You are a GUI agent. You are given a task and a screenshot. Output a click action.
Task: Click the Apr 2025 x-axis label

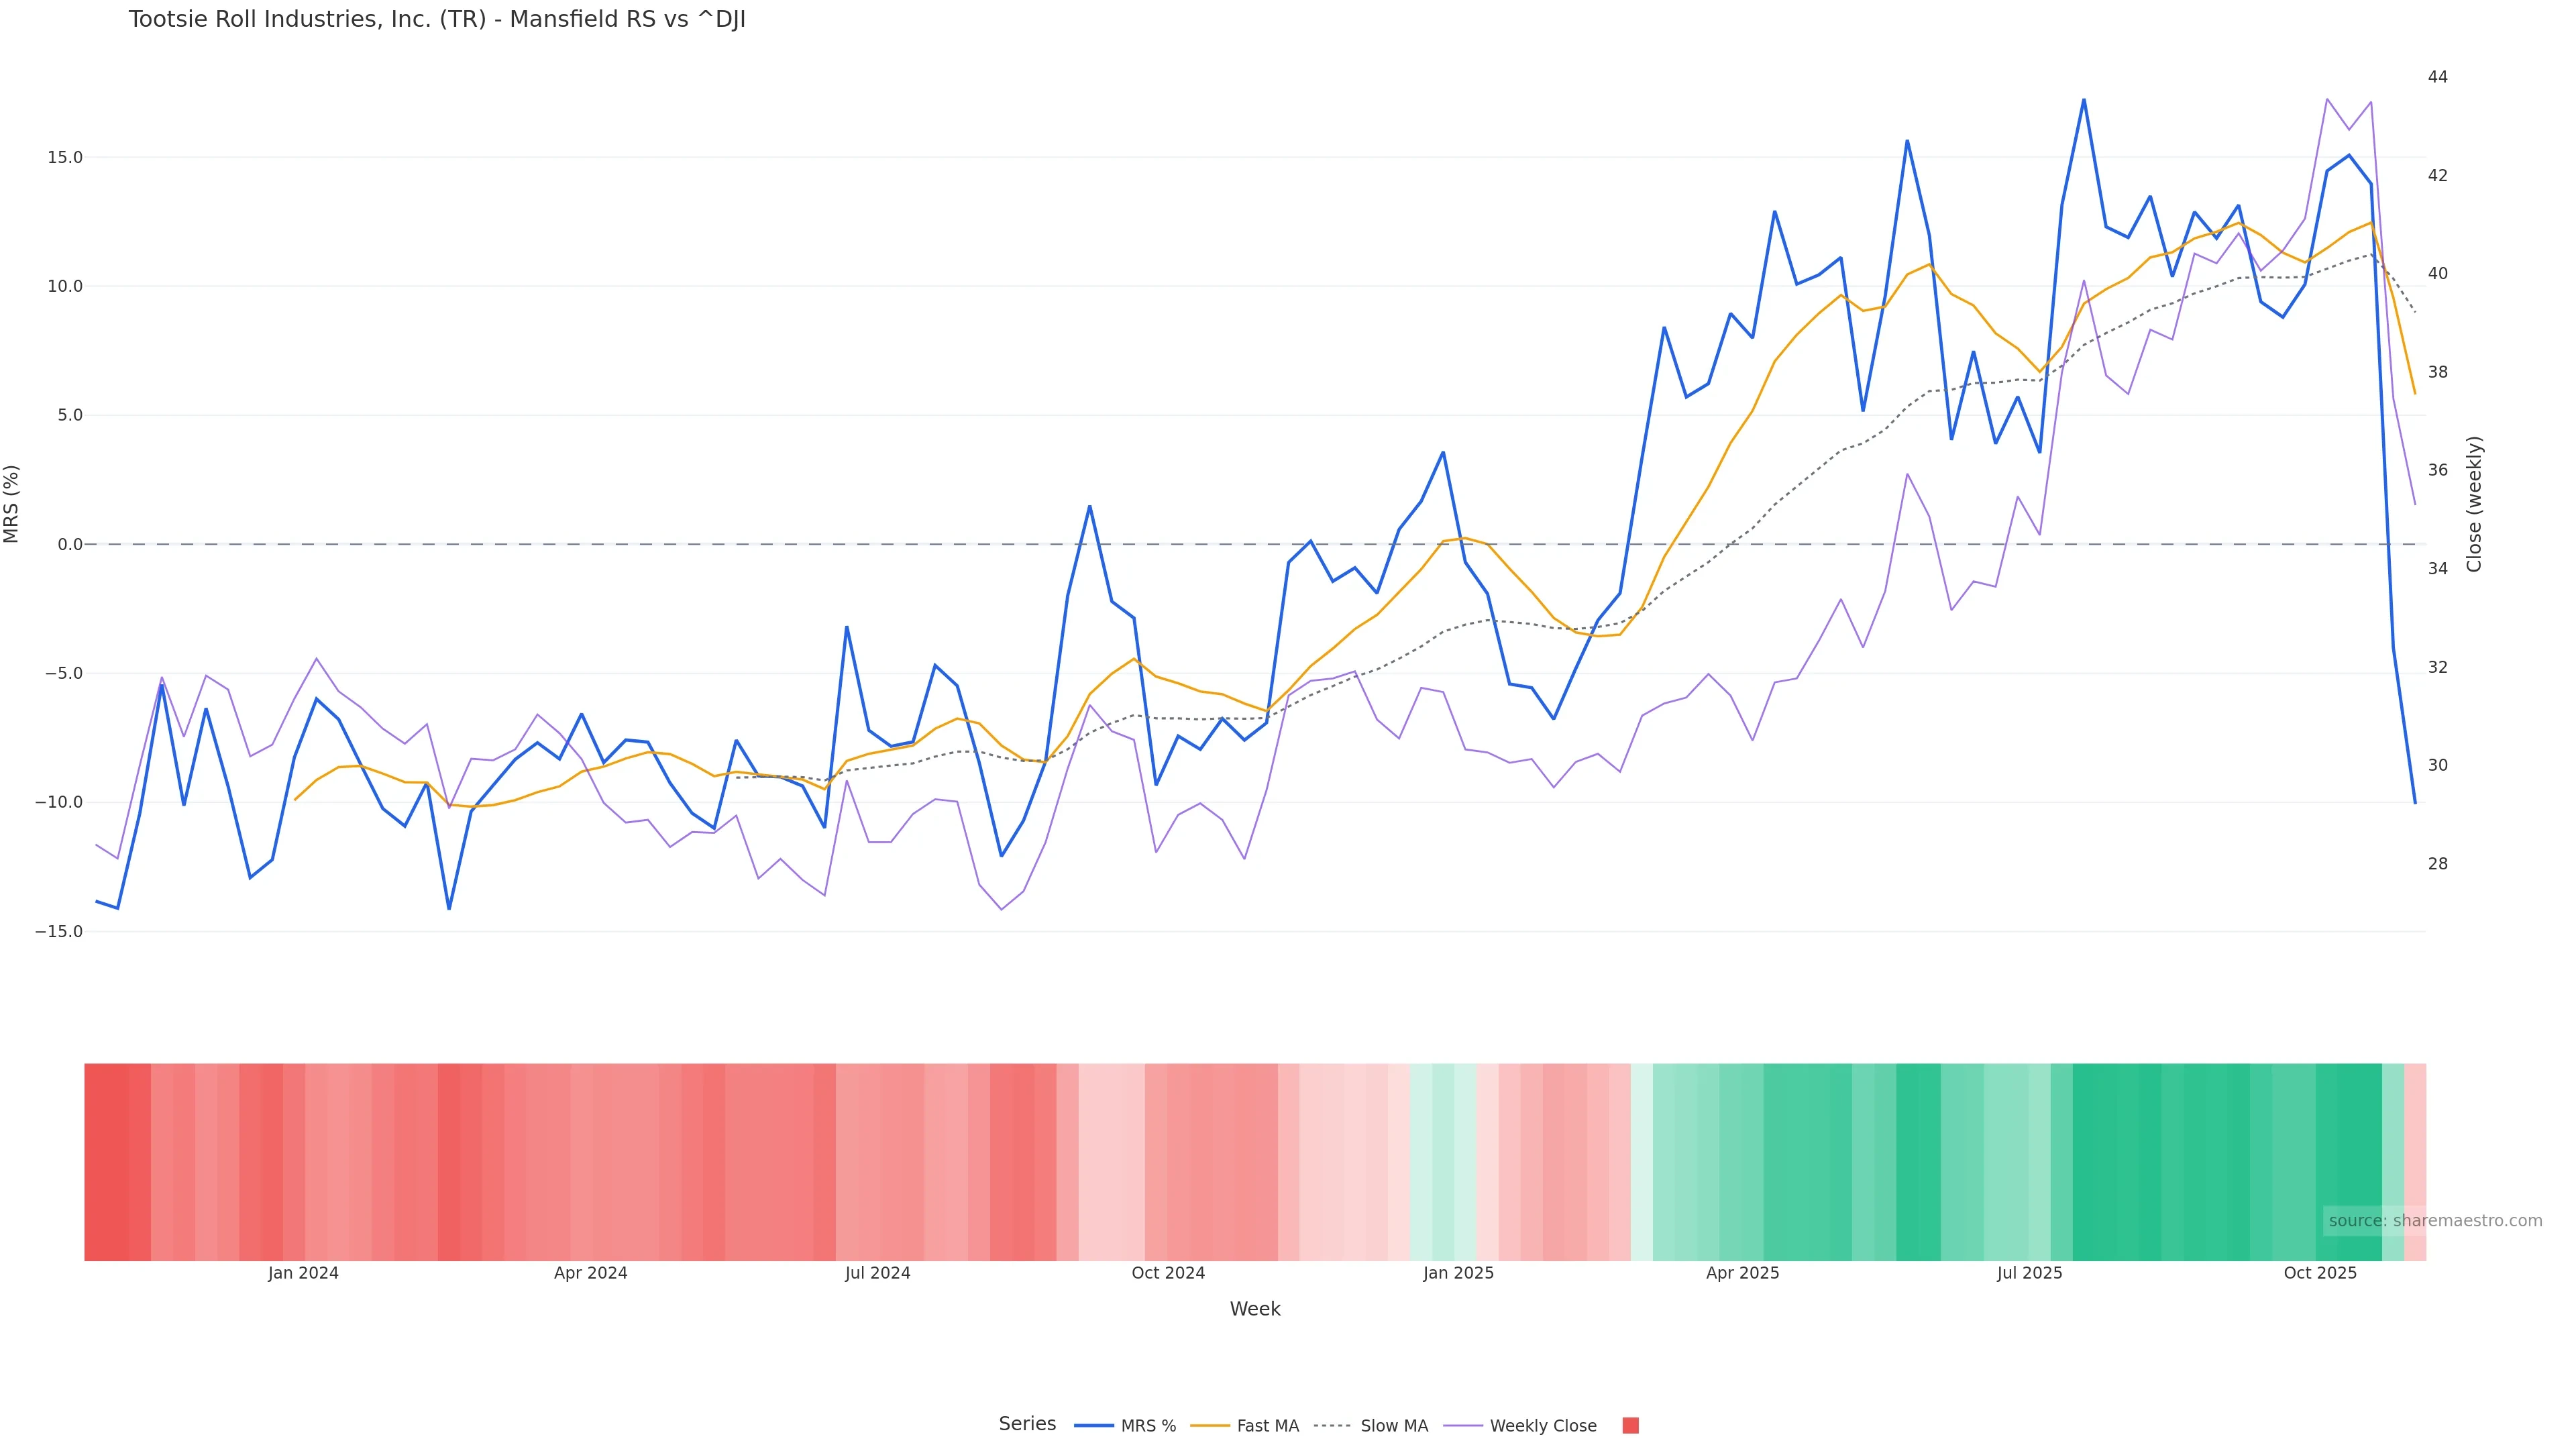point(1742,1274)
